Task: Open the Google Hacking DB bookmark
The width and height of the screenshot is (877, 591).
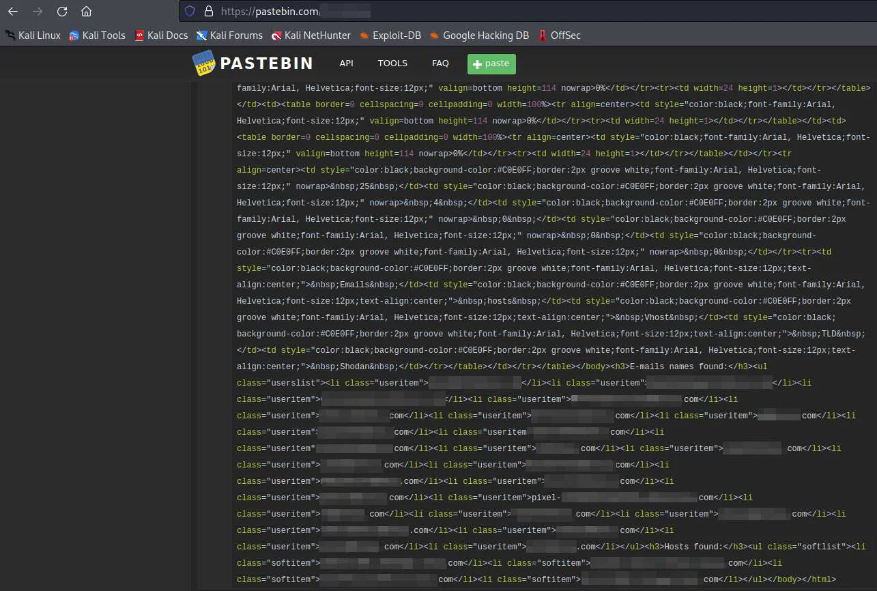Action: (479, 35)
